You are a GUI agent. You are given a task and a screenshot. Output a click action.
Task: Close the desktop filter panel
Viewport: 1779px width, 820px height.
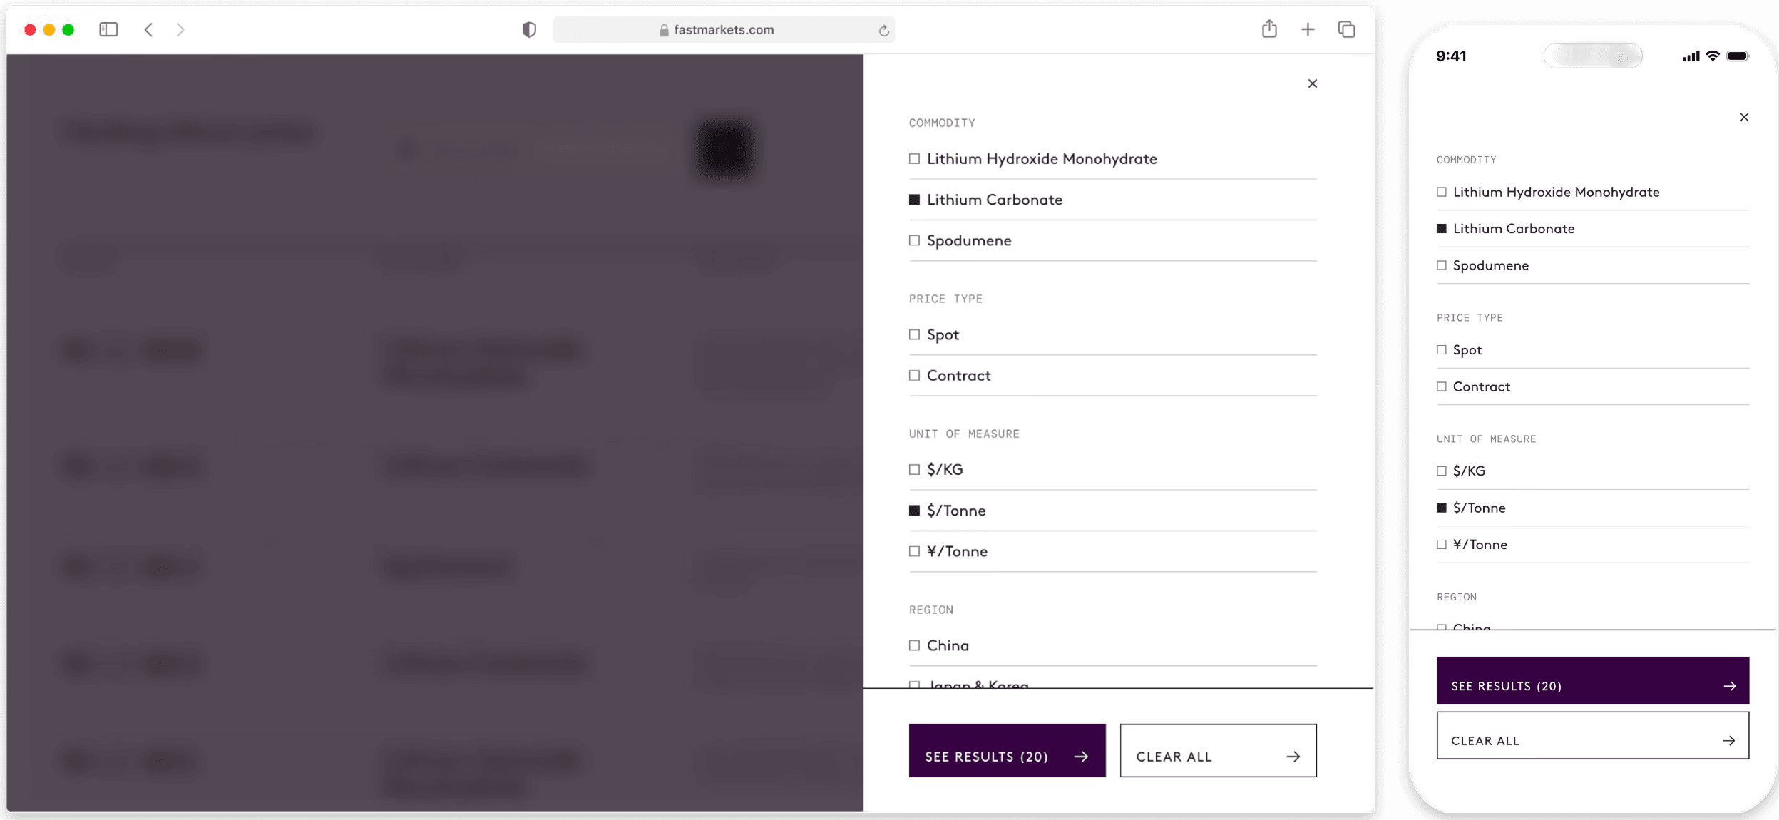click(x=1313, y=83)
